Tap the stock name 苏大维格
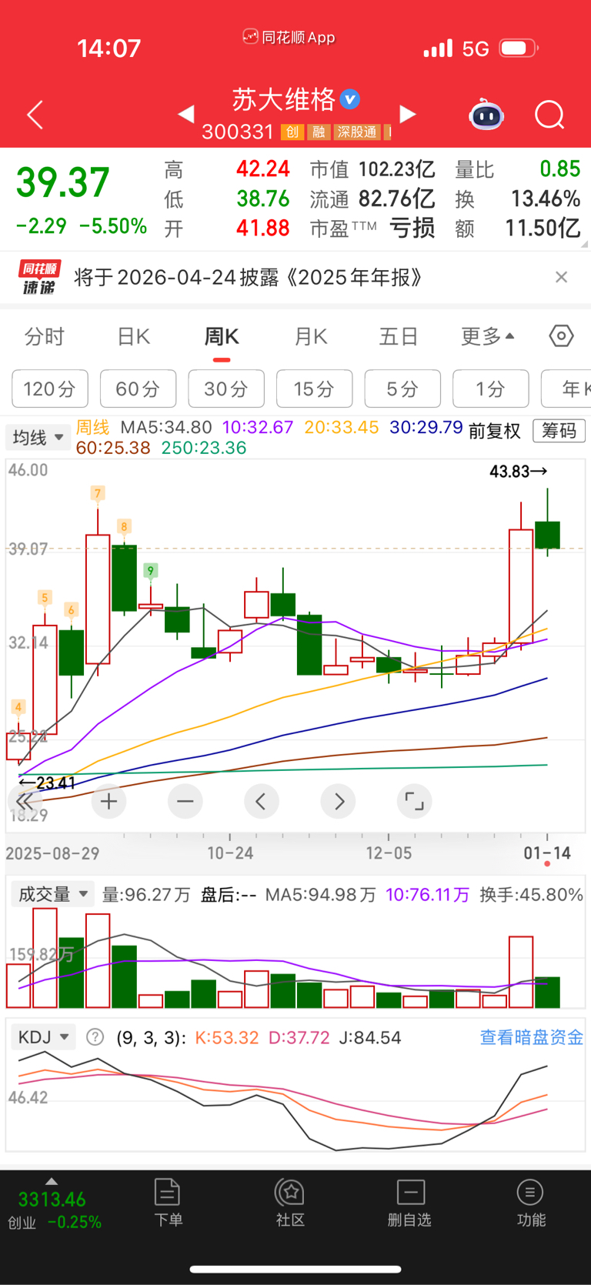 tap(284, 99)
